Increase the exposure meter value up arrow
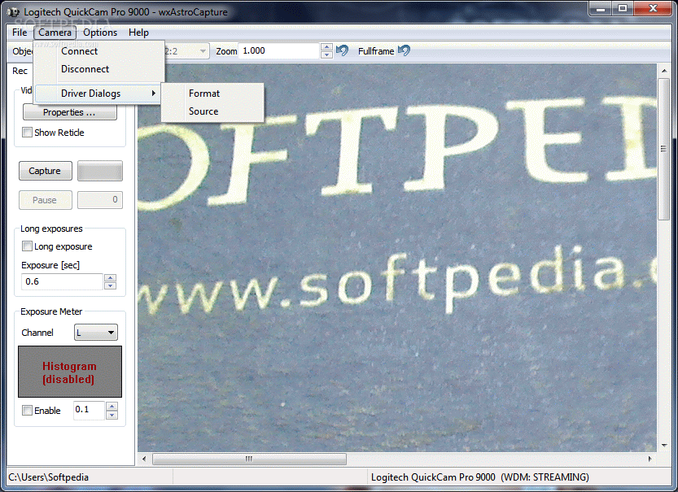 pos(112,406)
